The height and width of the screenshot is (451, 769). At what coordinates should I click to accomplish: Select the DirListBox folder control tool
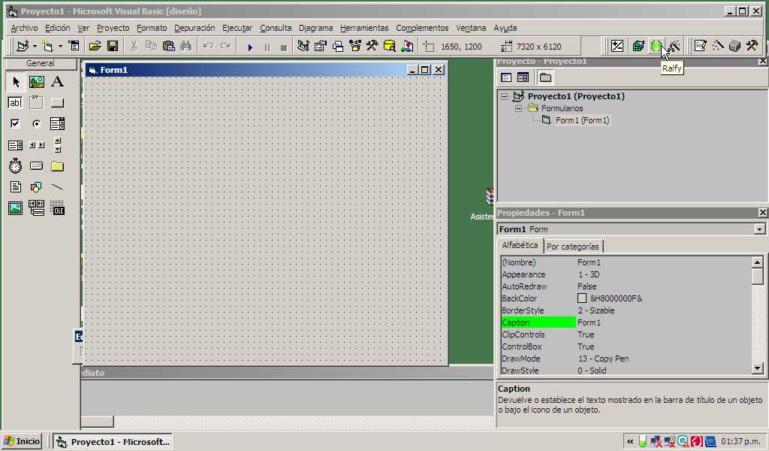point(57,166)
